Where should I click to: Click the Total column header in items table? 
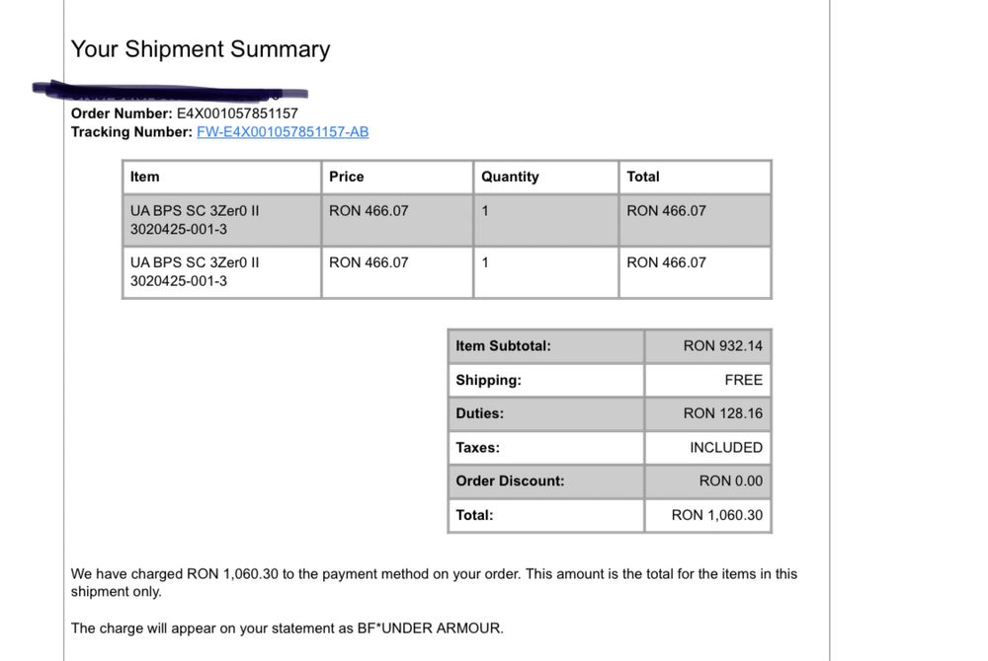[x=643, y=177]
